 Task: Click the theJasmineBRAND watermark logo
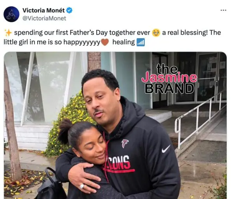click(x=169, y=79)
